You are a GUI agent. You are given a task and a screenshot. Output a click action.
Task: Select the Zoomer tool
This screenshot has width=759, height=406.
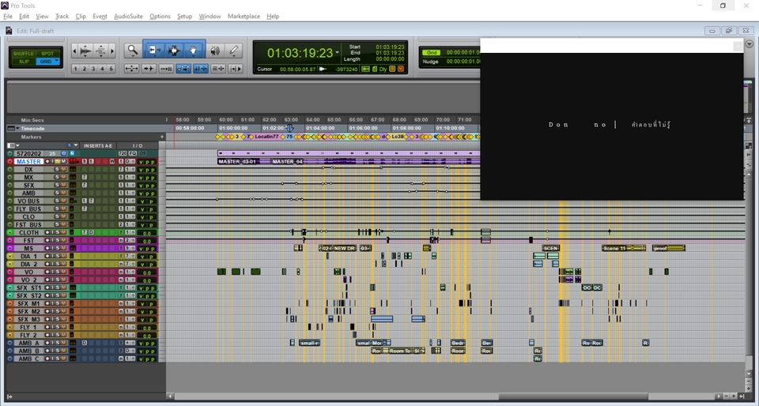(x=132, y=51)
